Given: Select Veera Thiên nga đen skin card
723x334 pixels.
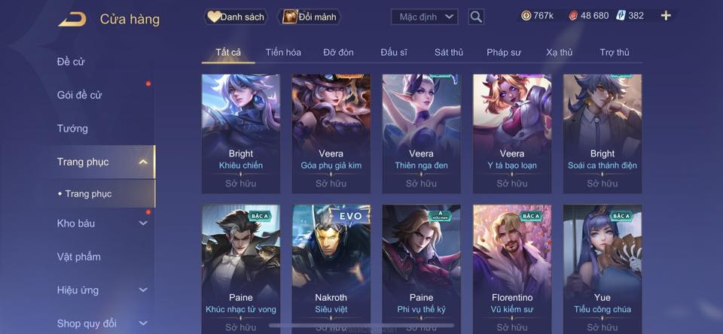Looking at the screenshot, I should click(x=422, y=134).
